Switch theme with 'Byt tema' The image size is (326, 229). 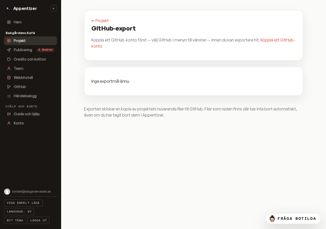15,220
